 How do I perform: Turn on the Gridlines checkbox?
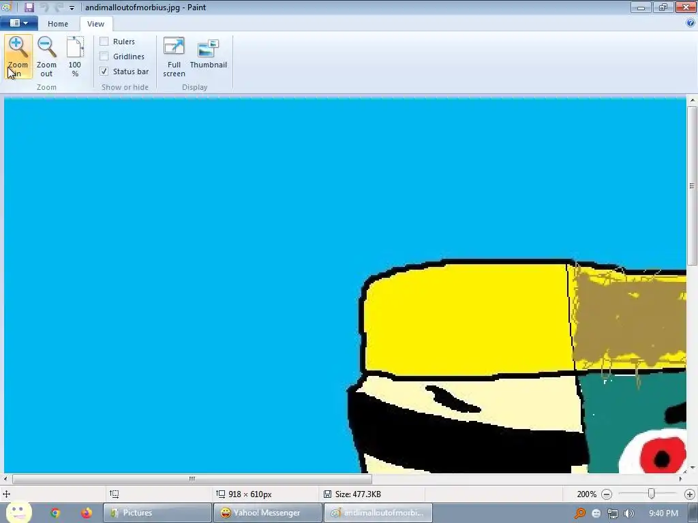pyautogui.click(x=104, y=57)
